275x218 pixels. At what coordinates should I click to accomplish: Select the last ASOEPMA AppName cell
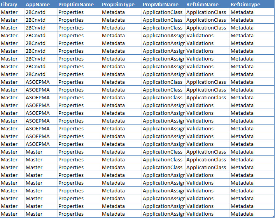pyautogui.click(x=41, y=144)
